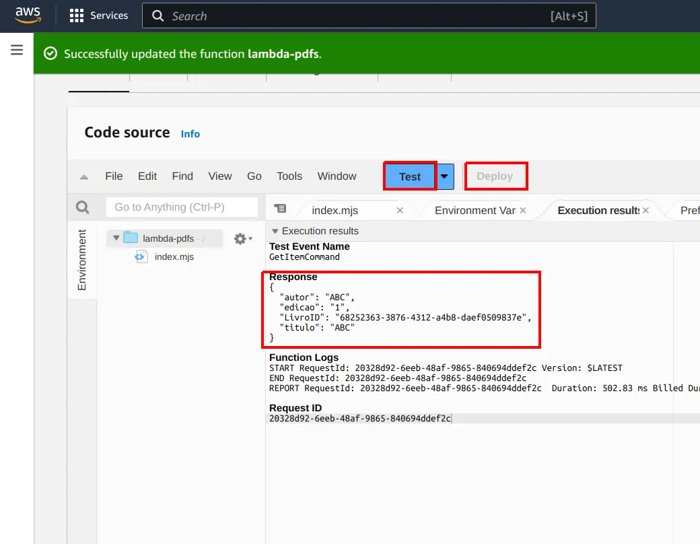
Task: Open the Info link beside Code source
Action: click(190, 134)
